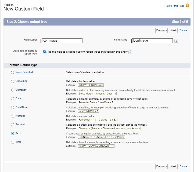Pick the Date return type radio button

[13, 99]
